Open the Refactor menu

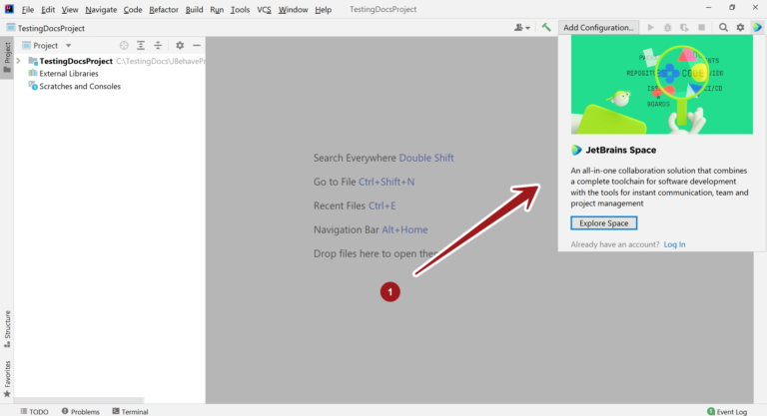pyautogui.click(x=164, y=9)
